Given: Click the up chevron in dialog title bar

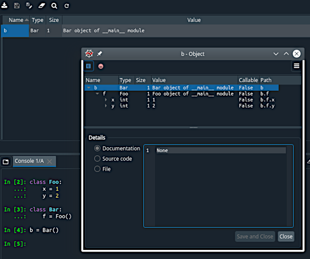Looking at the screenshot, I should (286, 54).
